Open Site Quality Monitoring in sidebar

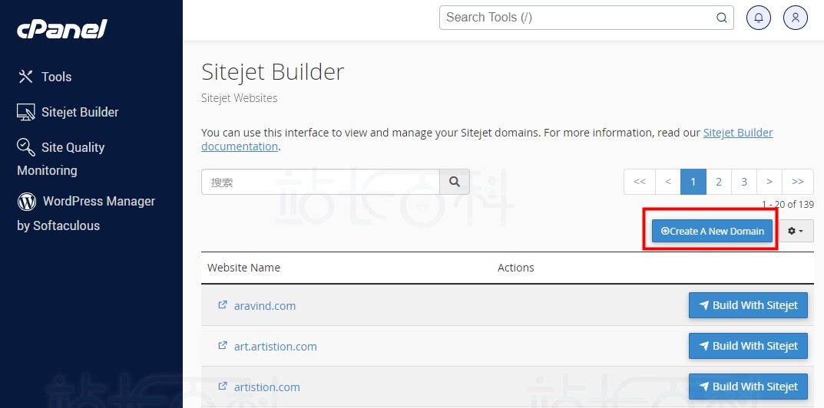click(61, 158)
